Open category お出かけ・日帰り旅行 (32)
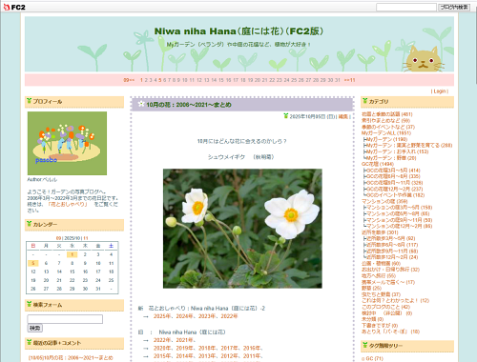The height and width of the screenshot is (362, 477). coord(390,270)
